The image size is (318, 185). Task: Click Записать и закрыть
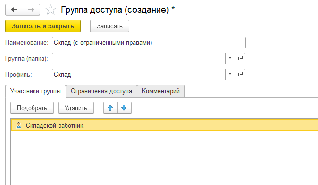[x=43, y=26]
